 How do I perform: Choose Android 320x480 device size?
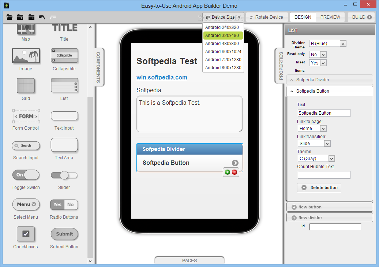coord(223,35)
